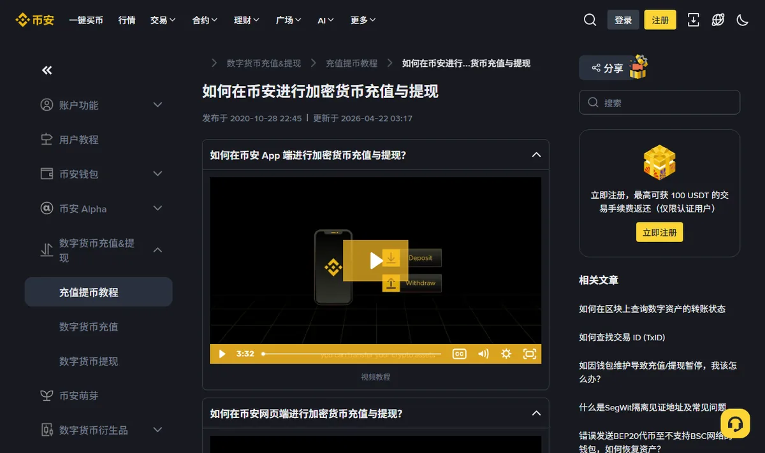Click the small play icon in video bar

(x=222, y=354)
